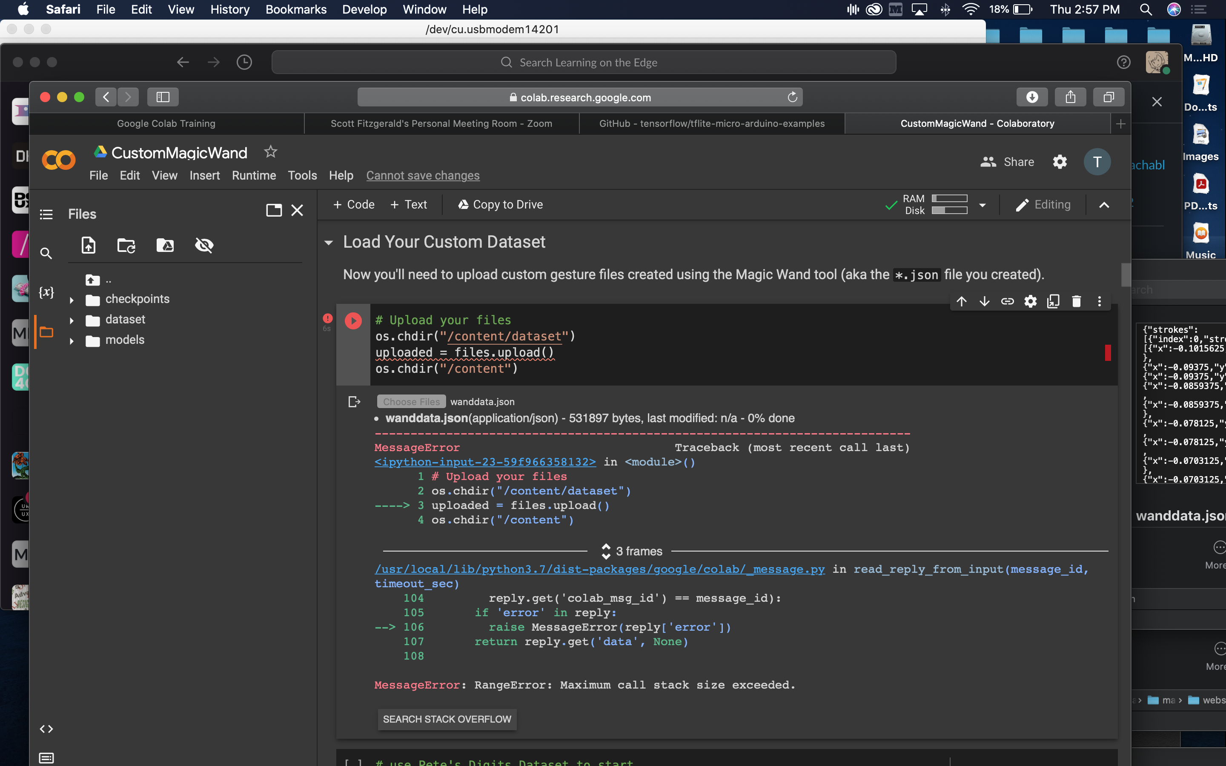Switch to the Google Colab Training tab

[166, 123]
